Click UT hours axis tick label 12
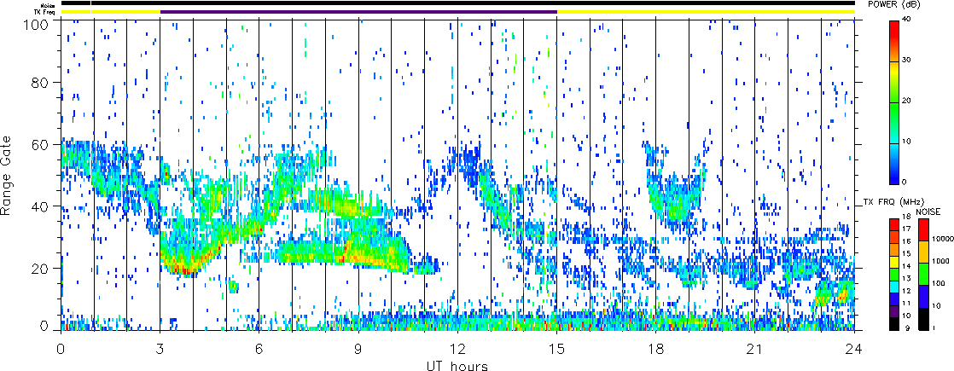The image size is (954, 371). (x=457, y=349)
